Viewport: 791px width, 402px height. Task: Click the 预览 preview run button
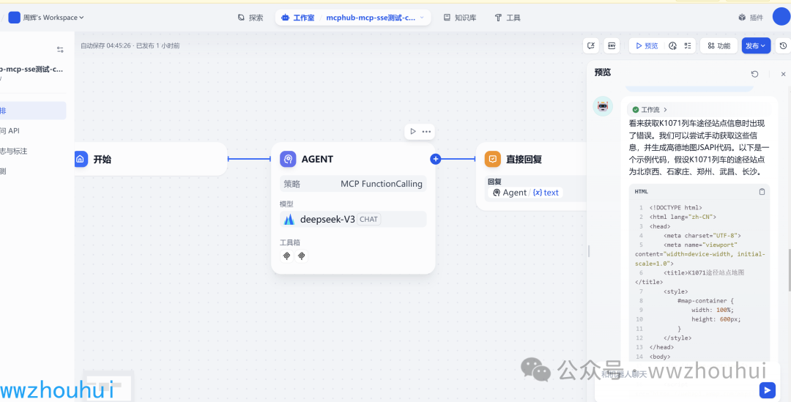647,46
